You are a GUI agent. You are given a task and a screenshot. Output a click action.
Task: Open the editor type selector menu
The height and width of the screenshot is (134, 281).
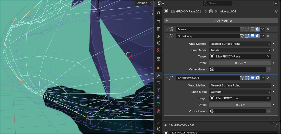[161, 3]
